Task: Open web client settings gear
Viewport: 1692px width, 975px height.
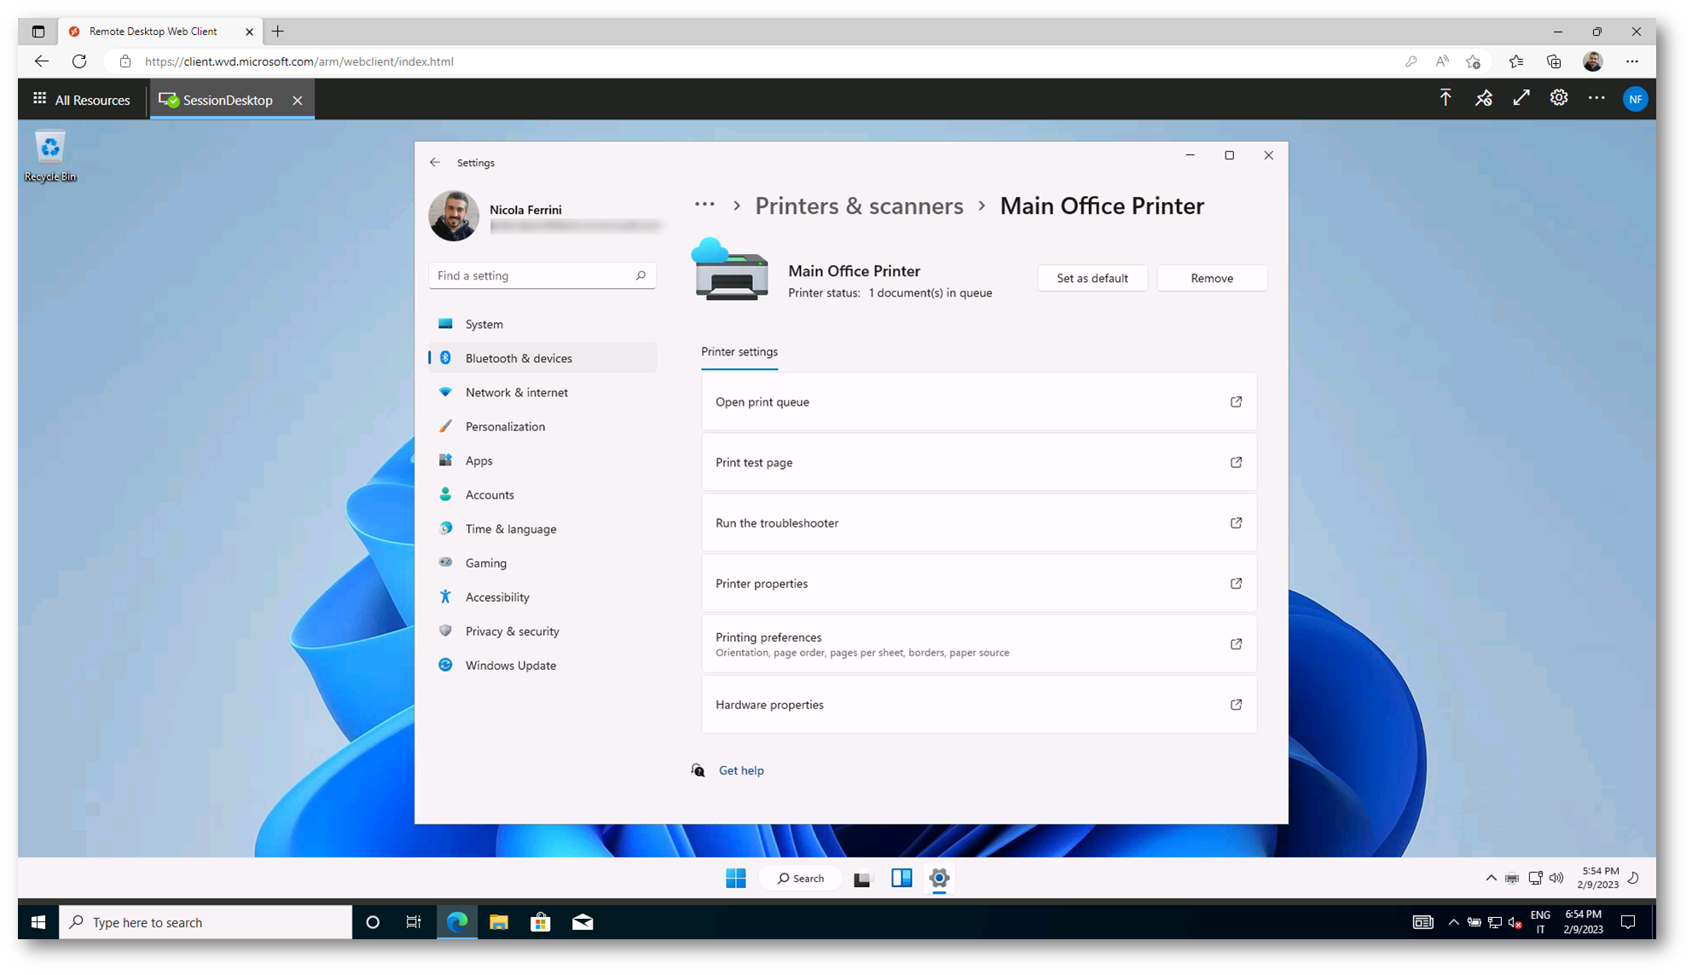Action: click(1558, 98)
